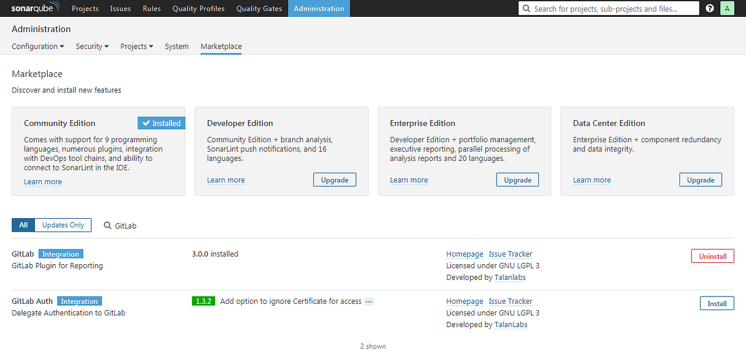Viewport: 746px width, 358px height.
Task: Click the Integration badge next to GitLab Auth
Action: click(x=79, y=301)
